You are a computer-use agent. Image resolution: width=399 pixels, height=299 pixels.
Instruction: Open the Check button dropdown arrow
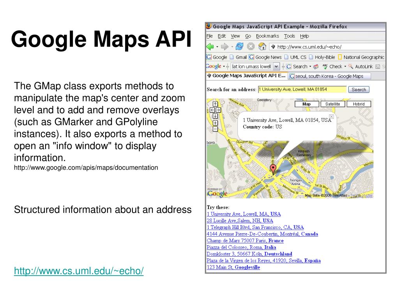click(345, 67)
